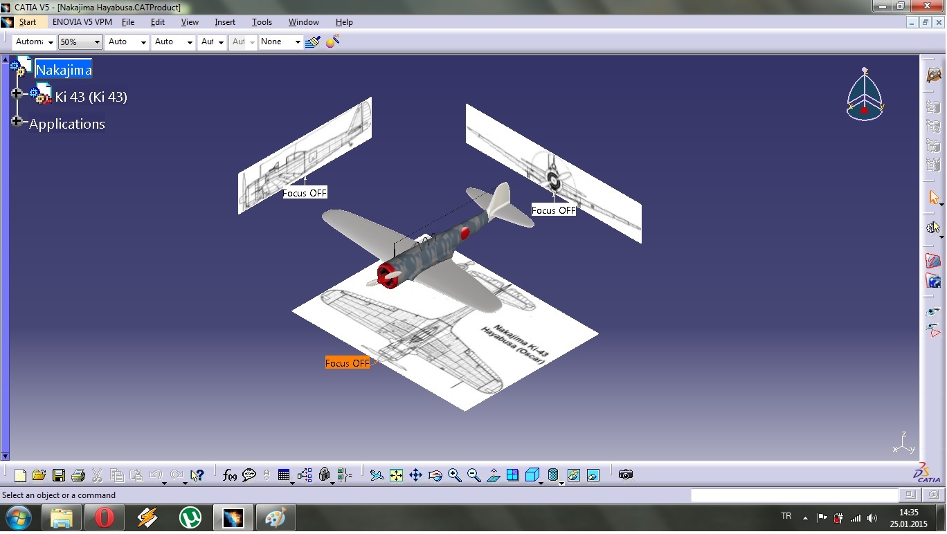This screenshot has height=534, width=947.
Task: Zoom In with magnifier plus
Action: pyautogui.click(x=454, y=475)
